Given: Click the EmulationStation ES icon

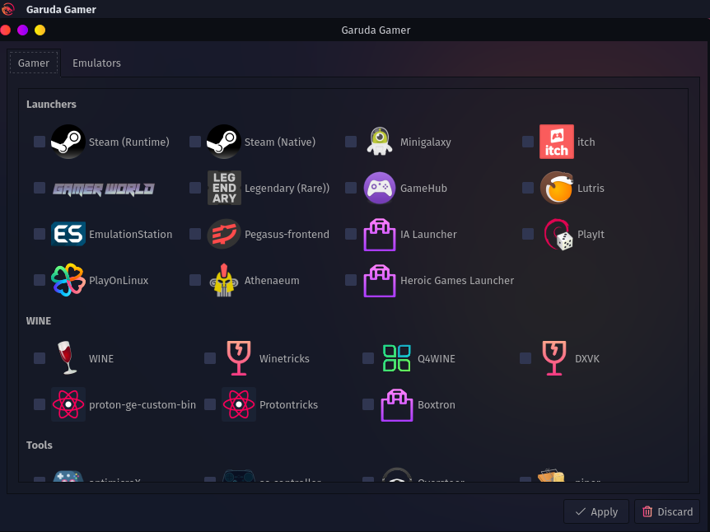Looking at the screenshot, I should coord(68,234).
